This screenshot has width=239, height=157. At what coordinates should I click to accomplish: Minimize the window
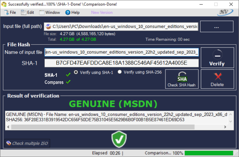[201, 4]
